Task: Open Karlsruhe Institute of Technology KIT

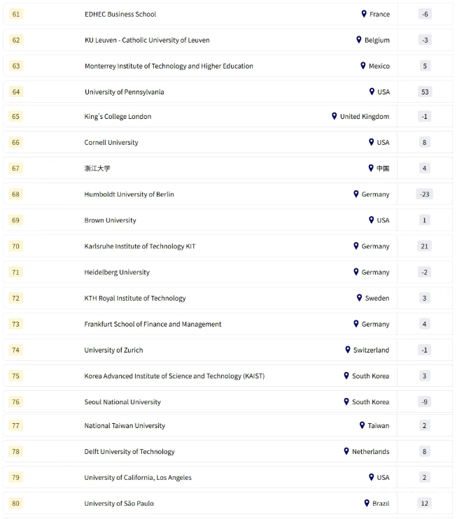Action: [x=140, y=246]
